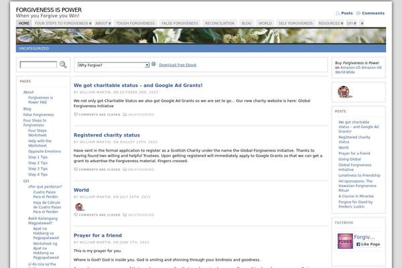Expand the About menu arrow
402x268 pixels.
110,23
